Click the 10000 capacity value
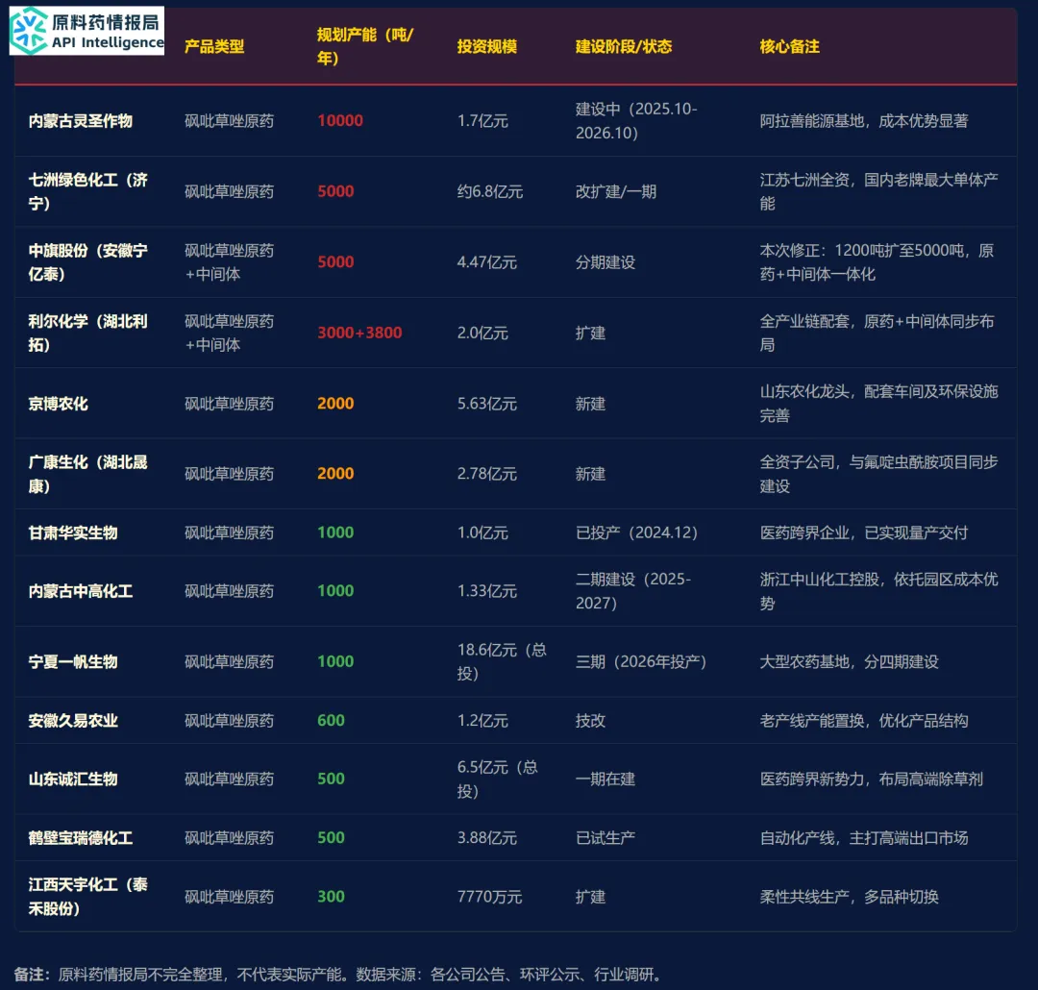The height and width of the screenshot is (990, 1038). [x=340, y=120]
